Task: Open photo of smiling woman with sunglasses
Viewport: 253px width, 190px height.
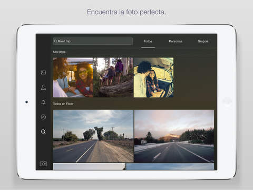Action: tap(73, 78)
